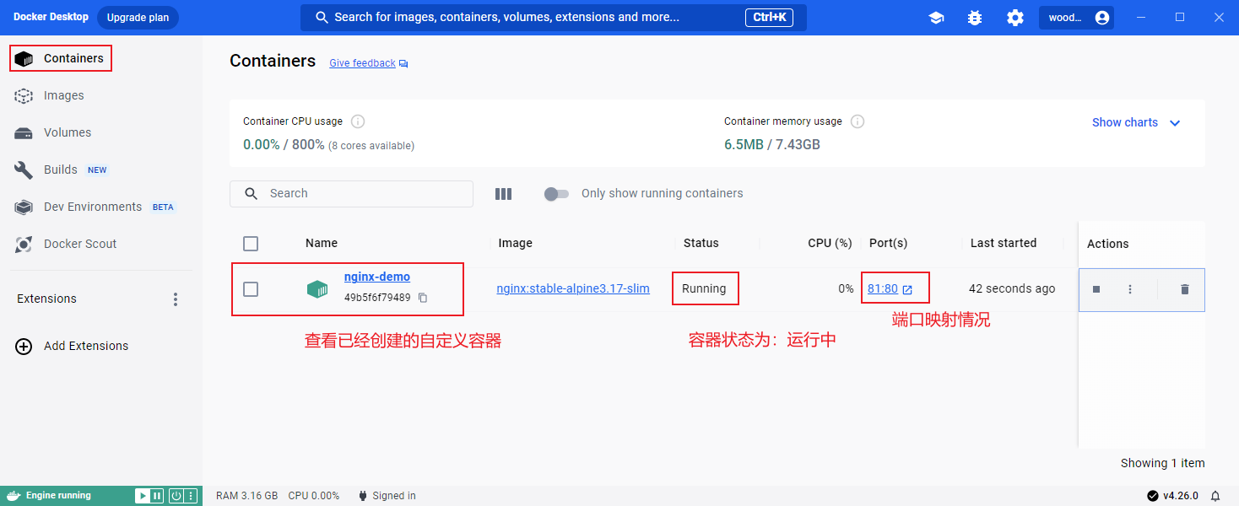Open the Builds sidebar section
The width and height of the screenshot is (1239, 506).
[61, 170]
